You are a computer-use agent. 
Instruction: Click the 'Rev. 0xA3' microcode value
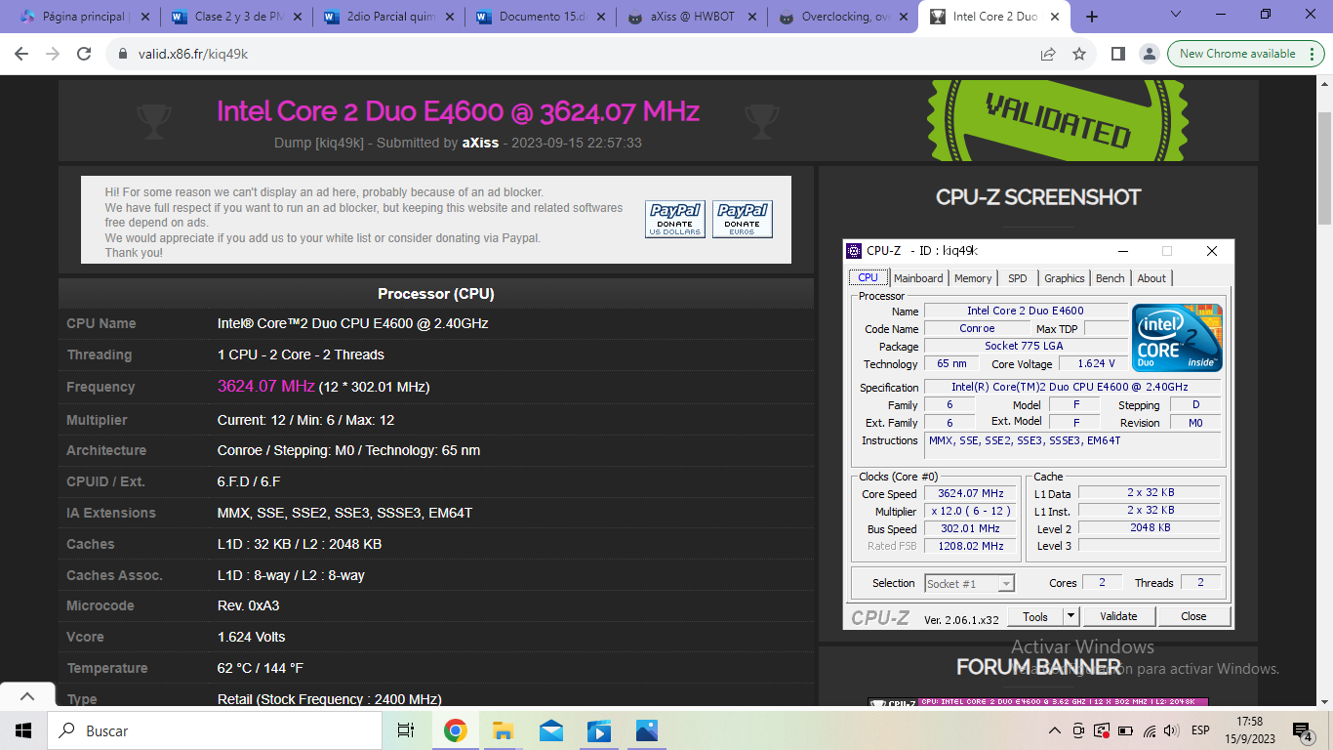tap(248, 605)
